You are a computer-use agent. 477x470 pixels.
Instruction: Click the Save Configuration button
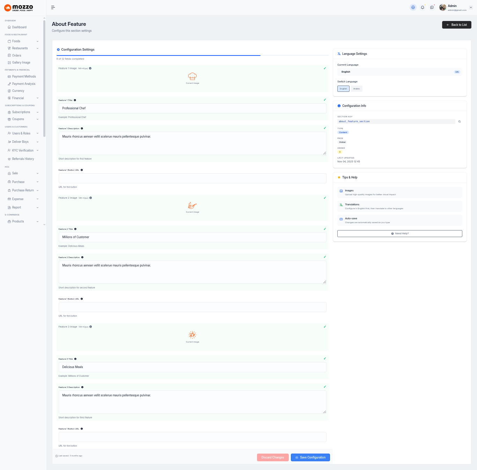pos(310,457)
